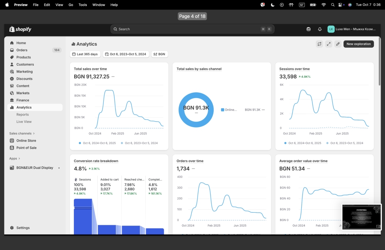Viewport: 385px width, 250px height.
Task: Open Home from the sidebar
Action: (x=21, y=43)
